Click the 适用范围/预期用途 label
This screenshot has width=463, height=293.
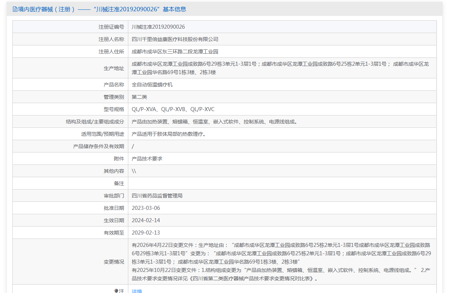coord(102,134)
